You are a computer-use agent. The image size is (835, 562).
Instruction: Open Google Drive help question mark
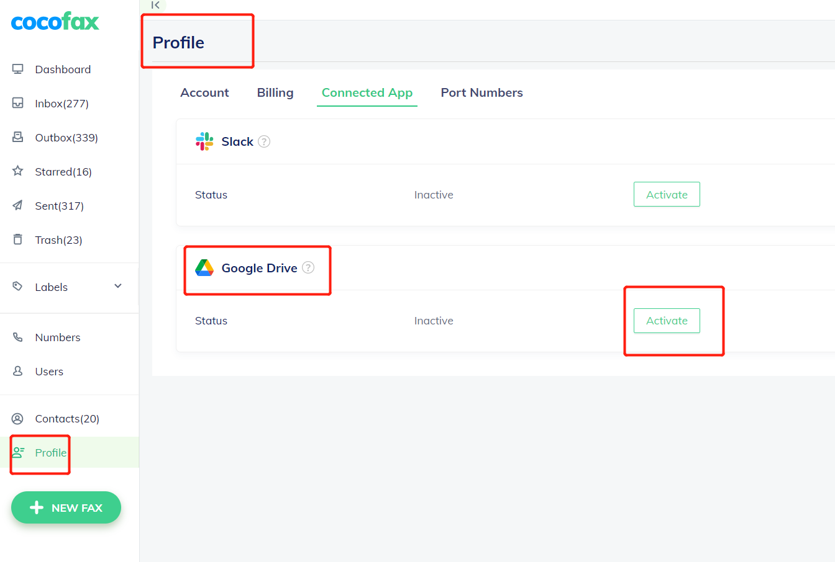click(x=308, y=267)
